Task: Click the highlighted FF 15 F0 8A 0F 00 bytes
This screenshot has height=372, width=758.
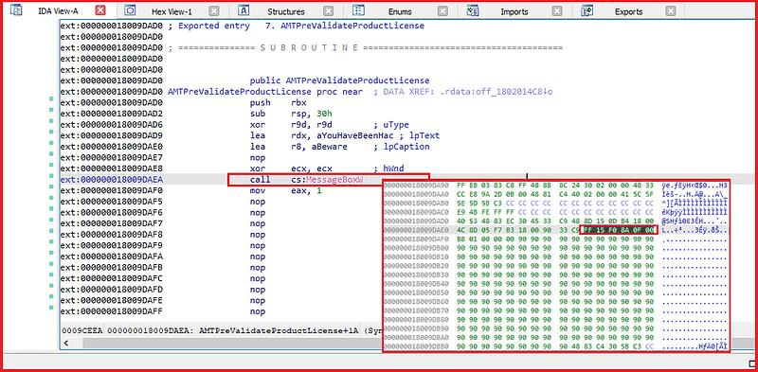Action: [619, 230]
